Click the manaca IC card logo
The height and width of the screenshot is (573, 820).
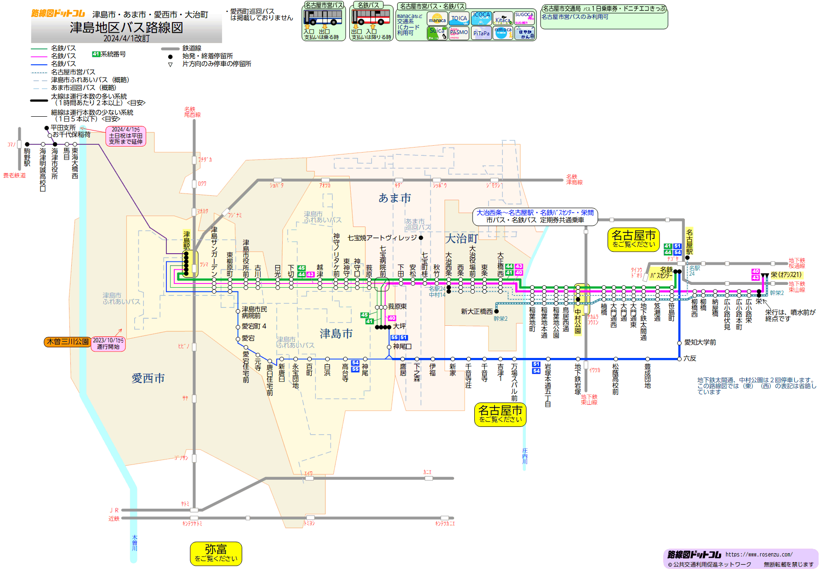(437, 19)
